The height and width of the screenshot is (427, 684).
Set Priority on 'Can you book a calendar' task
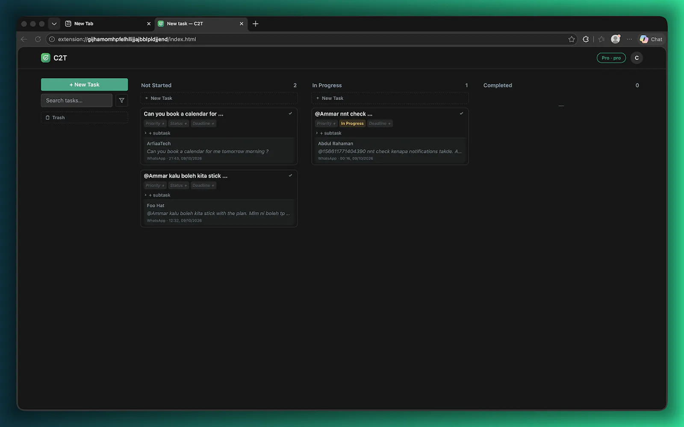(x=155, y=123)
